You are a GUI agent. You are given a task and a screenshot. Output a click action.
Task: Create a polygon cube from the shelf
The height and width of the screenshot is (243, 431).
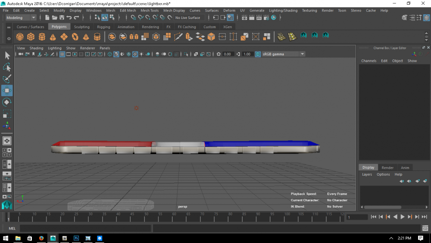click(31, 37)
